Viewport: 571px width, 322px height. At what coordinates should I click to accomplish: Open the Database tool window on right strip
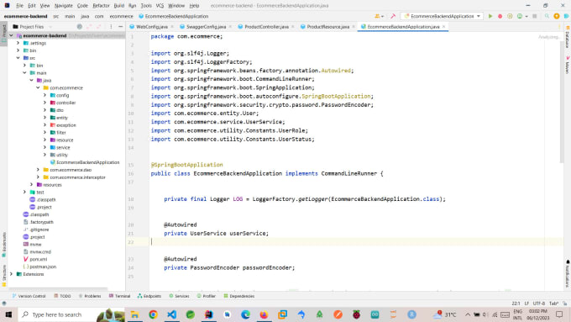click(567, 37)
